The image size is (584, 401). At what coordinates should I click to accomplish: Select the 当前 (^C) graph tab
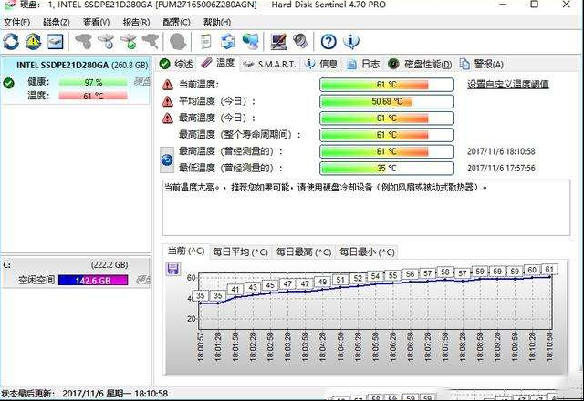[186, 251]
